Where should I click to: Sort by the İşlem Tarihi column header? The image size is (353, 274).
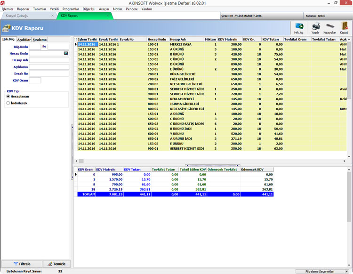88,39
